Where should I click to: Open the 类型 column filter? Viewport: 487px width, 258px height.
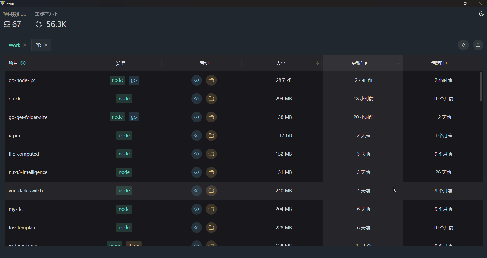(158, 63)
